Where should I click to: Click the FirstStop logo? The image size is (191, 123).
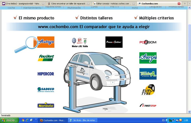click(x=148, y=105)
